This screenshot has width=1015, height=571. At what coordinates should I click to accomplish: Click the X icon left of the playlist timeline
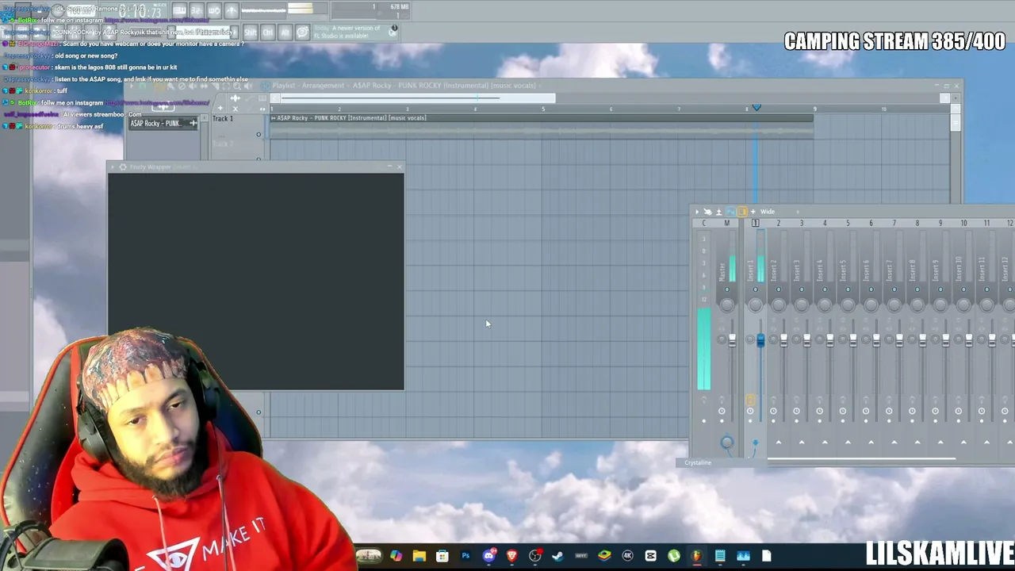point(235,109)
